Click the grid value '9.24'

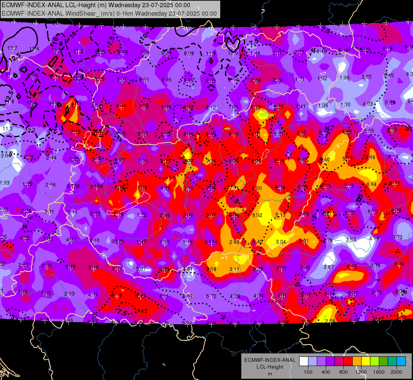(166, 53)
